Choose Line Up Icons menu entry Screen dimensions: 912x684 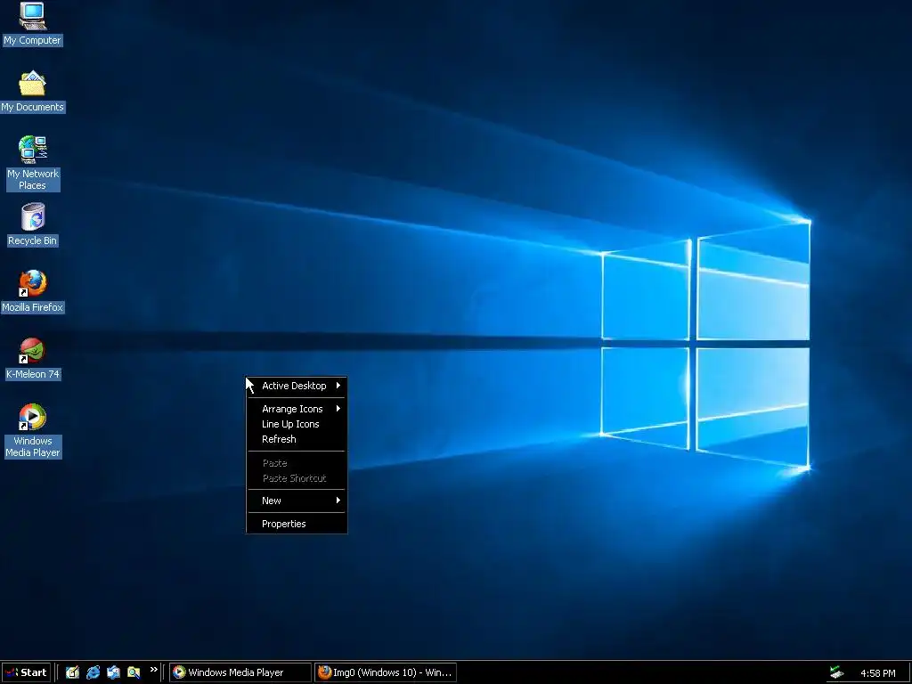(x=297, y=424)
